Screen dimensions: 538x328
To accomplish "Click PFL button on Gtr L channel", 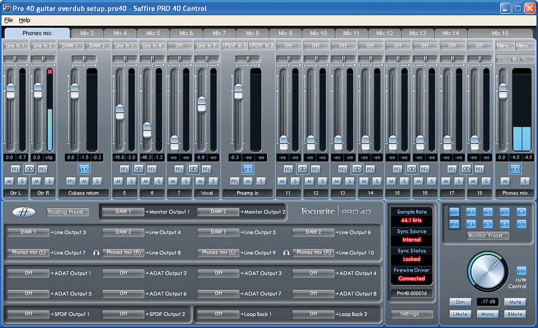I will pos(15,169).
